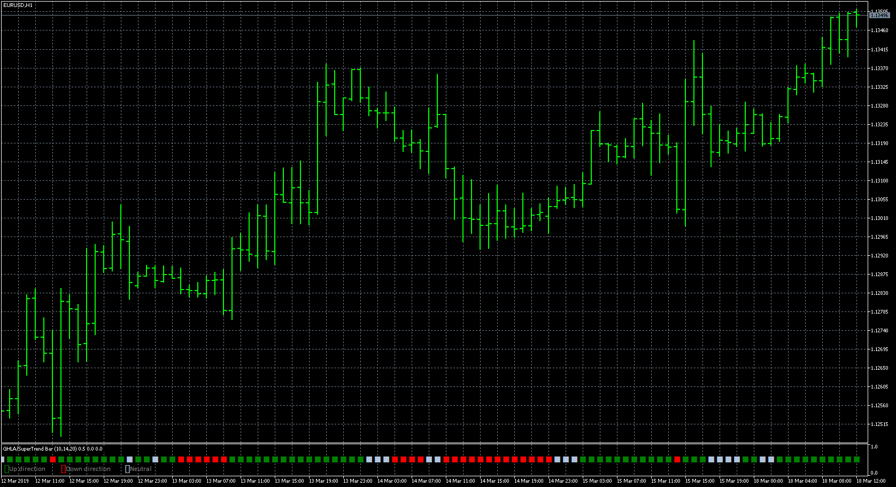Click the first square of the SuperTrend bar

coord(3,459)
